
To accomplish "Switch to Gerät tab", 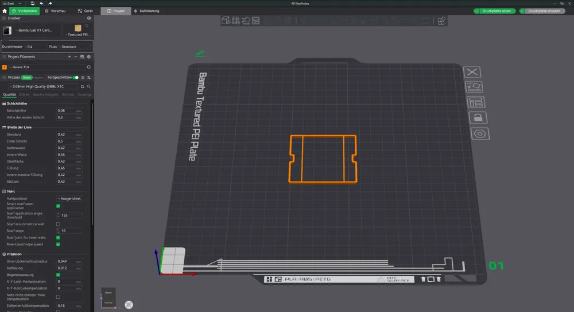I will point(86,11).
